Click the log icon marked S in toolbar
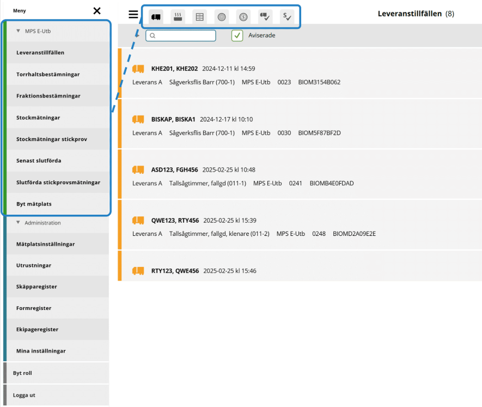This screenshot has height=407, width=482. (243, 17)
